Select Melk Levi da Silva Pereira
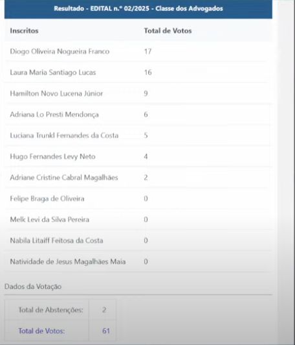This screenshot has width=295, height=345. [50, 219]
